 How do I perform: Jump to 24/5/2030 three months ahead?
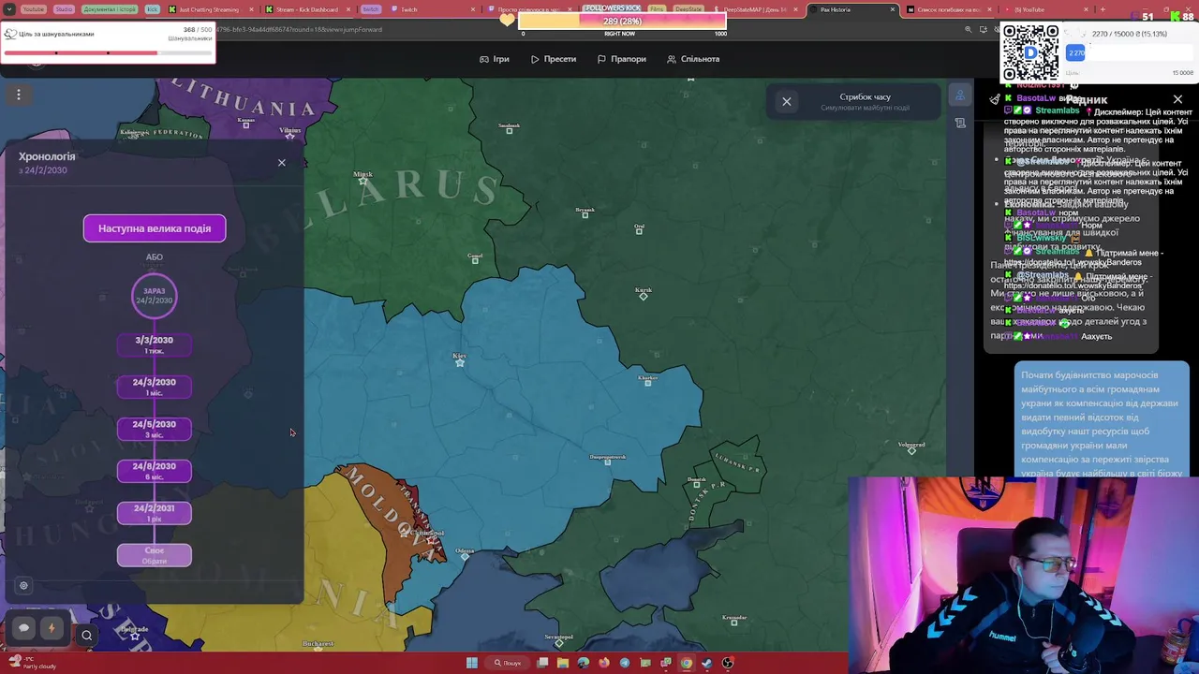[155, 429]
